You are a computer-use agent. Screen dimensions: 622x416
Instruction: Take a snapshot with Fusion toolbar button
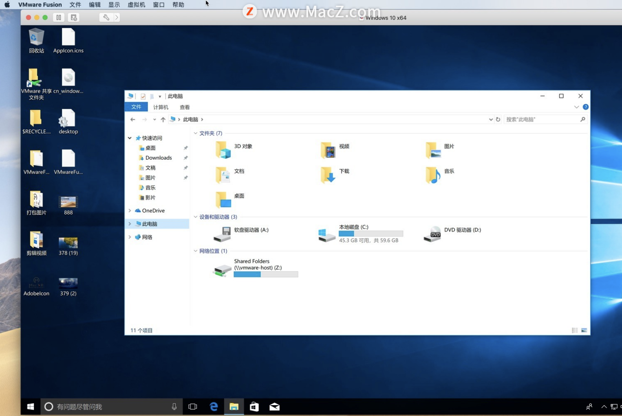(x=74, y=18)
